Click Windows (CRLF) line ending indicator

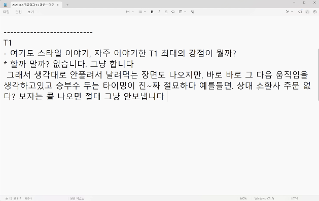click(264, 198)
